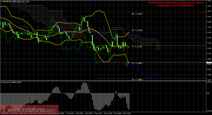
Task: Click the S2 1.1897 support label
Action: pyautogui.click(x=137, y=80)
